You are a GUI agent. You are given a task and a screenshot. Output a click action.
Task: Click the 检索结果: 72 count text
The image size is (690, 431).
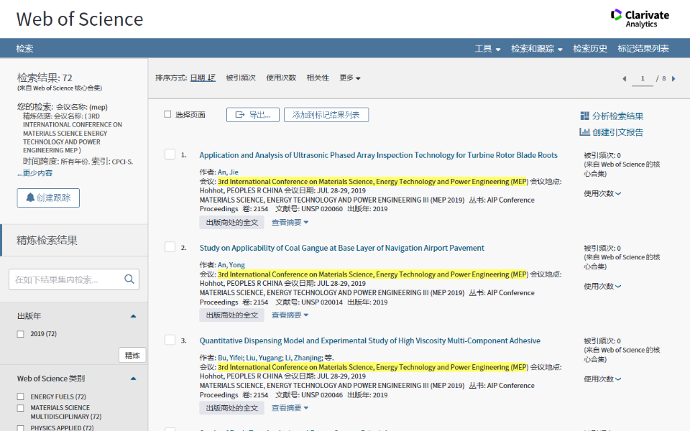[x=45, y=78]
